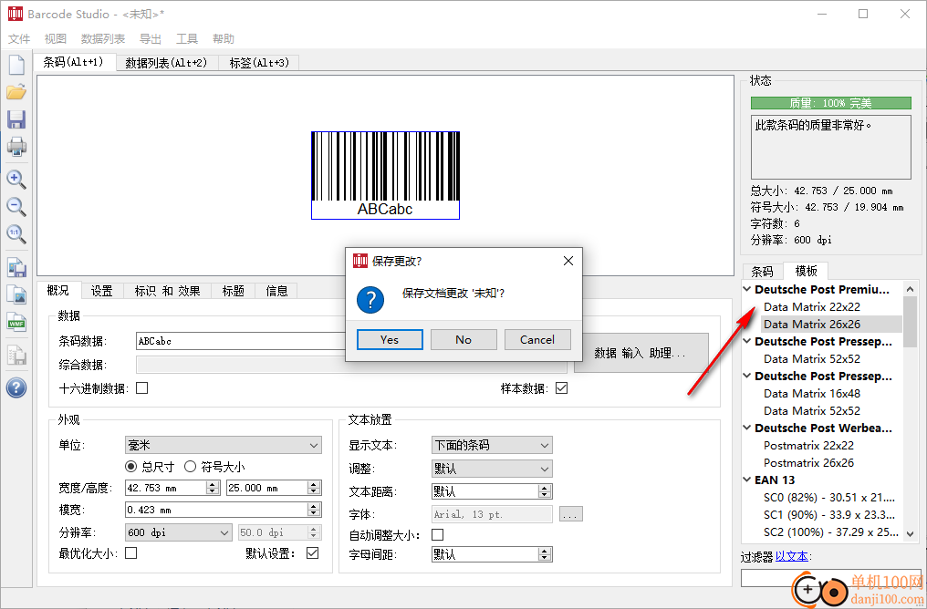Viewport: 927px width, 609px height.
Task: Click the 过滤器 filter text box
Action: (830, 578)
